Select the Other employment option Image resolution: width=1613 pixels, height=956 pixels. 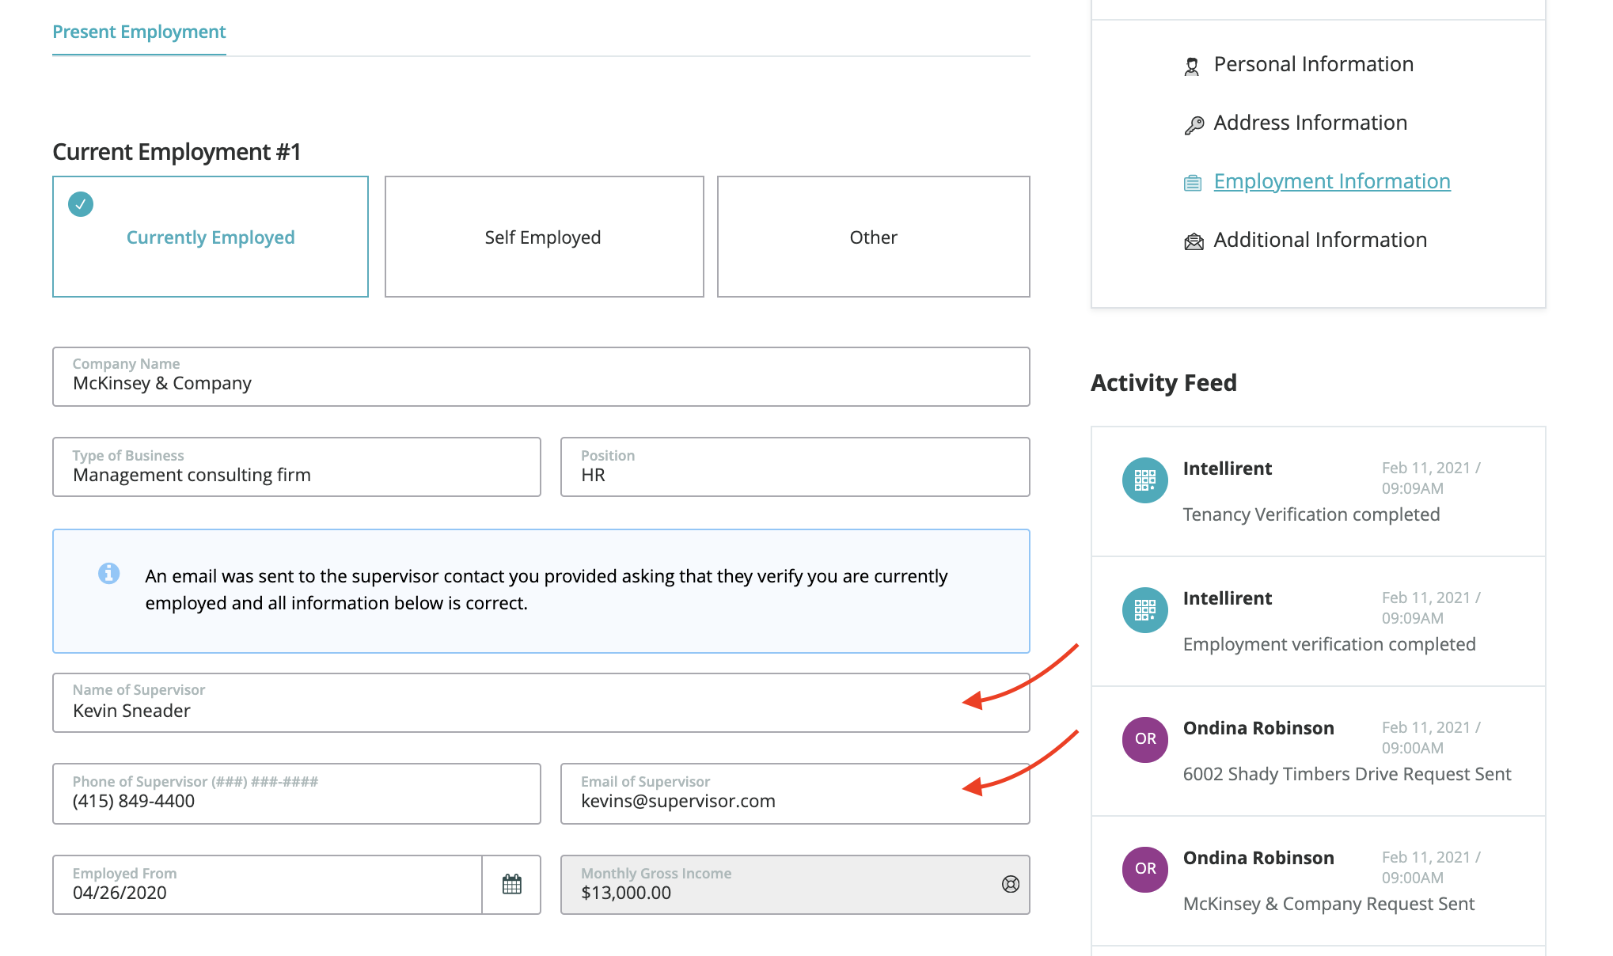coord(873,237)
